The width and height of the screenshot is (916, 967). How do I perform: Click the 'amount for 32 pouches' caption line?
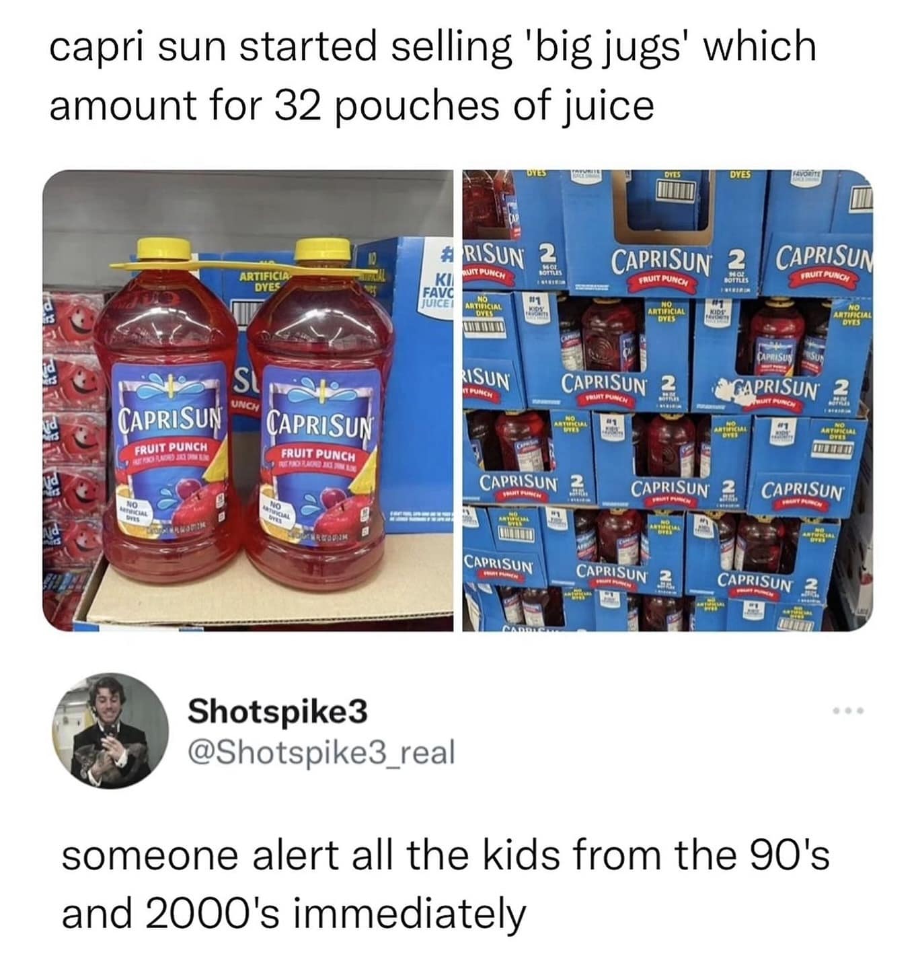pyautogui.click(x=352, y=106)
